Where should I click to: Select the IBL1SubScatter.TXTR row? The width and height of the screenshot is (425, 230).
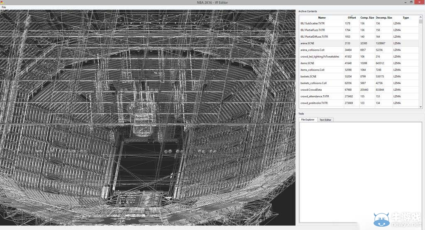point(359,24)
